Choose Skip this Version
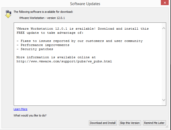 pyautogui.click(x=130, y=123)
